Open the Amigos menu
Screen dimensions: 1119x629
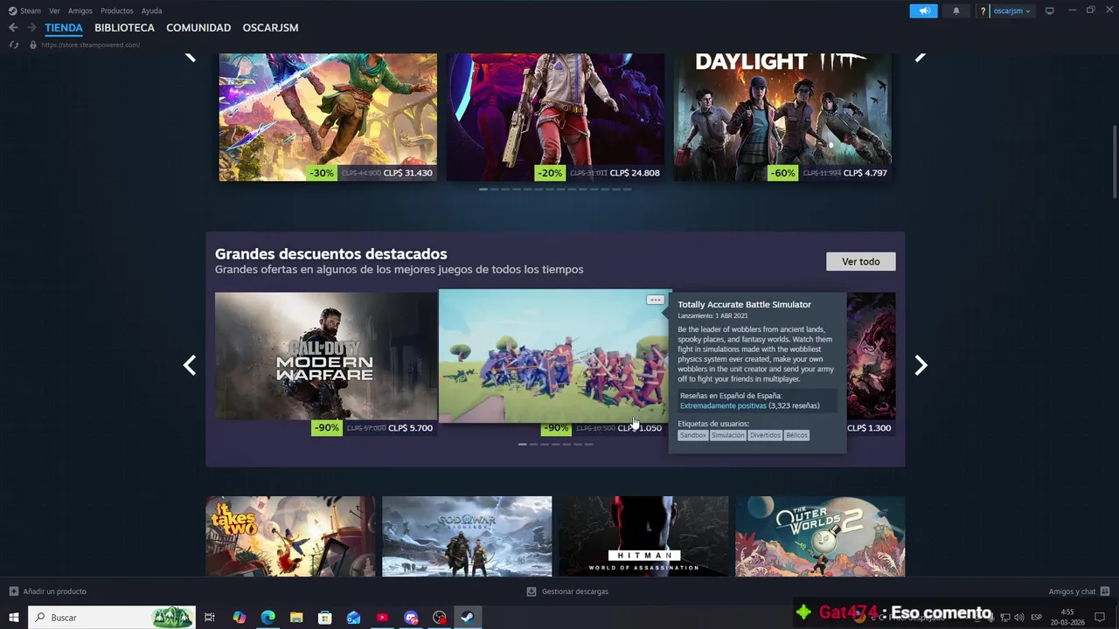coord(80,10)
